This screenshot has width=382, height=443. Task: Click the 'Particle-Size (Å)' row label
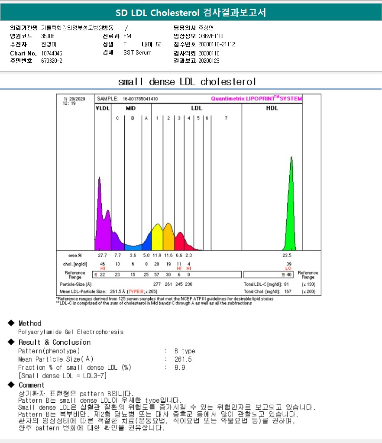click(76, 284)
